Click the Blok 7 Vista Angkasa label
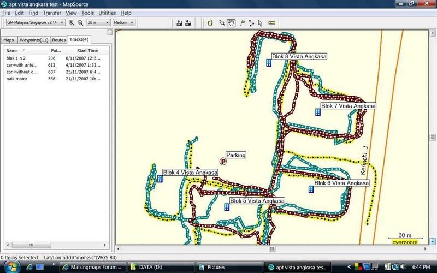Image resolution: width=437 pixels, height=273 pixels. tap(348, 106)
